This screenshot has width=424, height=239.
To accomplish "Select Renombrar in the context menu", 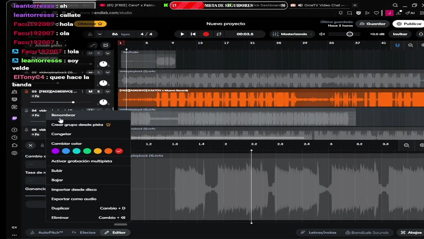I will pyautogui.click(x=88, y=115).
